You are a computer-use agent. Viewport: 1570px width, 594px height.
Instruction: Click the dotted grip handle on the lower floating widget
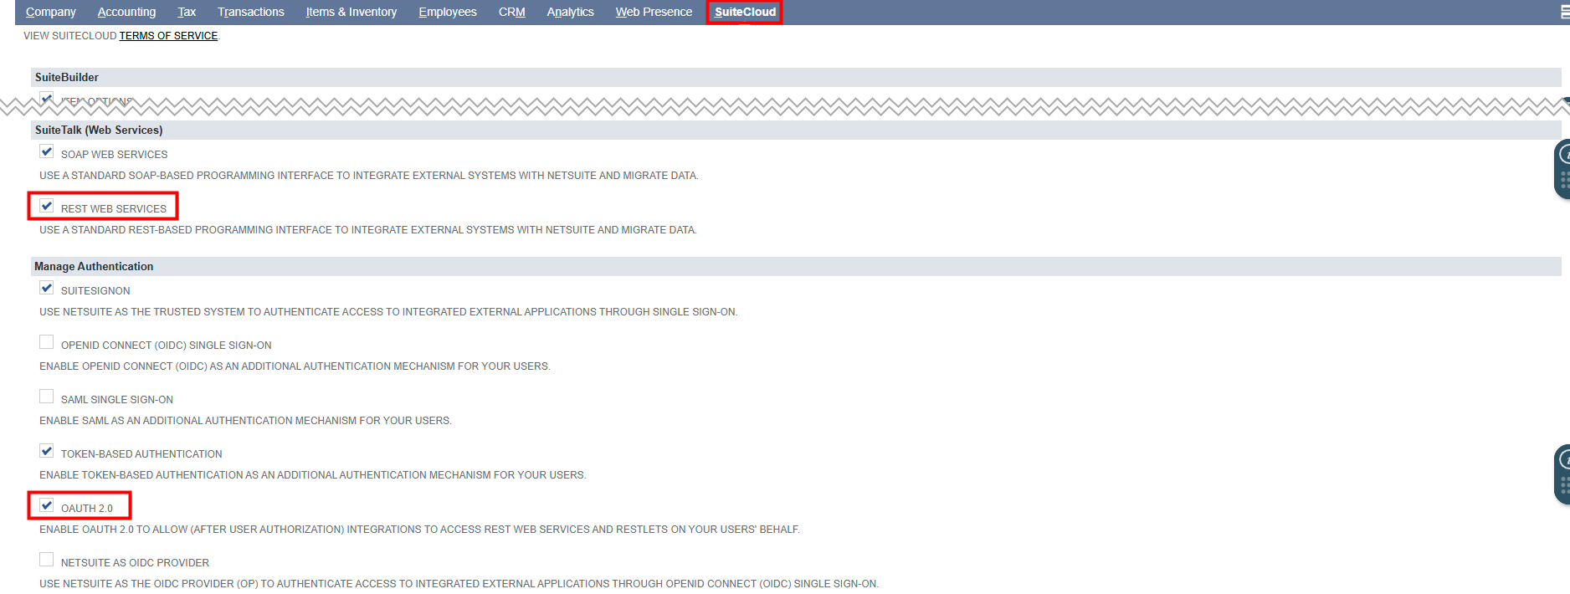pyautogui.click(x=1563, y=485)
